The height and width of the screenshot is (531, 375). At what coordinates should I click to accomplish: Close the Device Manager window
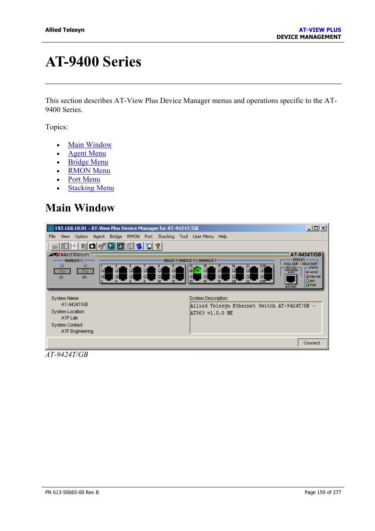[323, 228]
